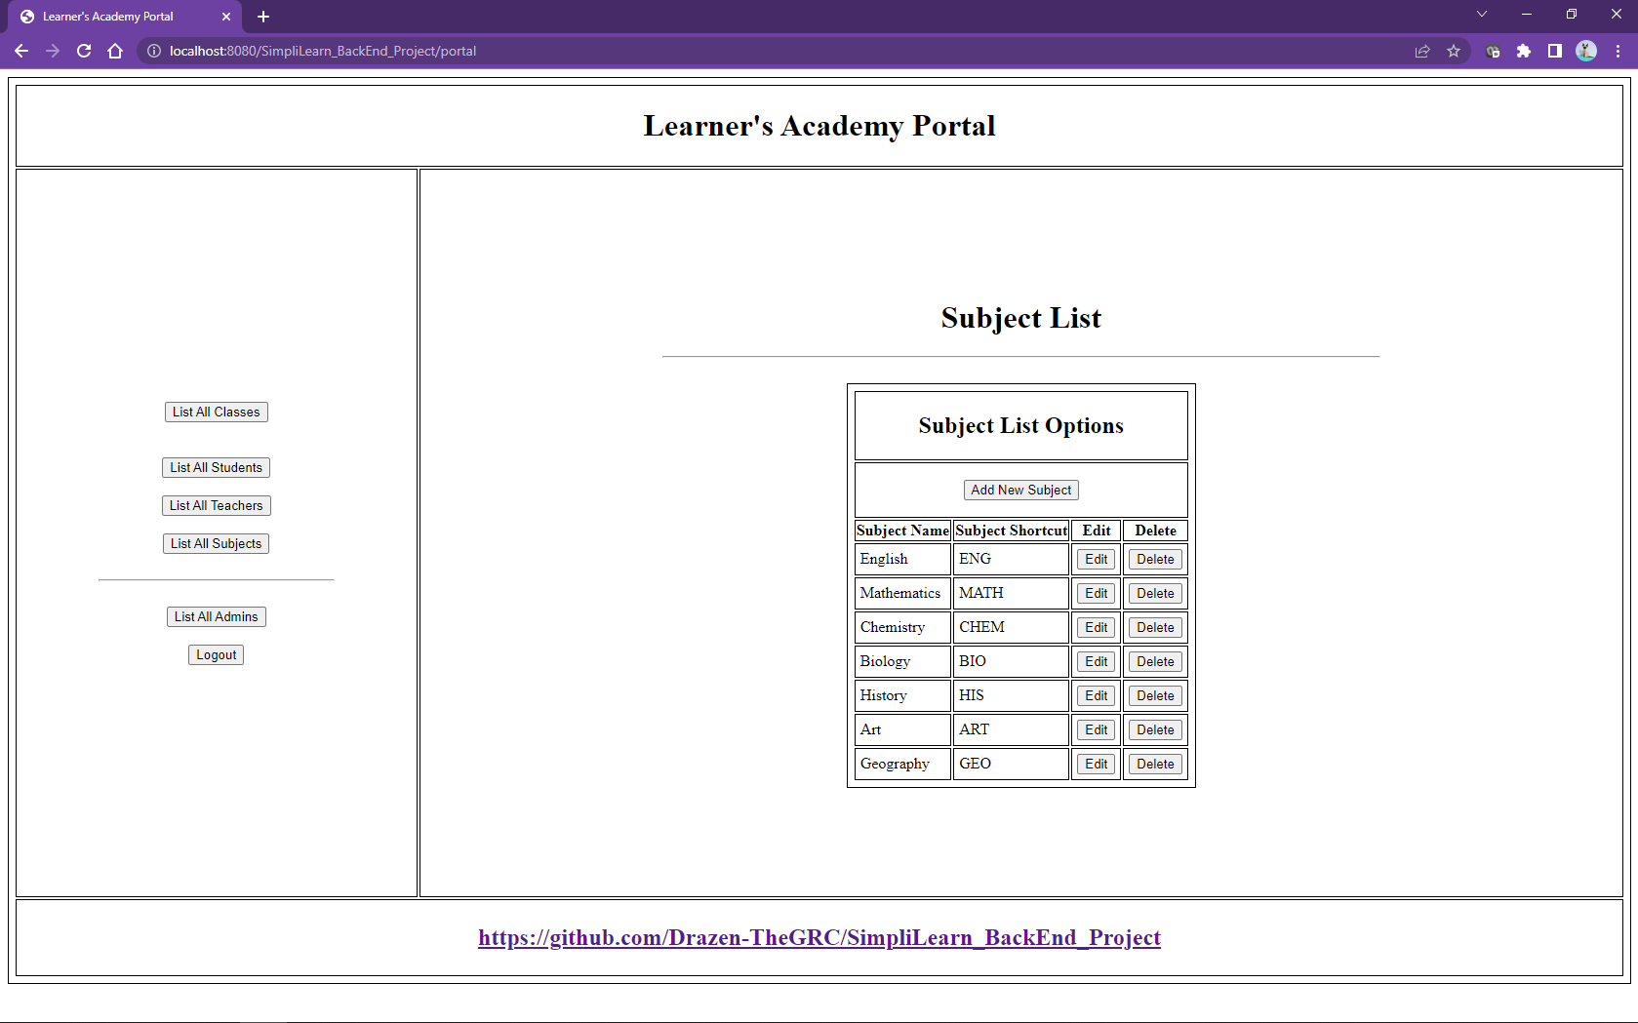1638x1023 pixels.
Task: Edit the English subject
Action: [1097, 560]
